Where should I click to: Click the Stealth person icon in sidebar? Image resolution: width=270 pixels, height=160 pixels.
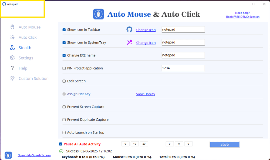(x=12, y=48)
